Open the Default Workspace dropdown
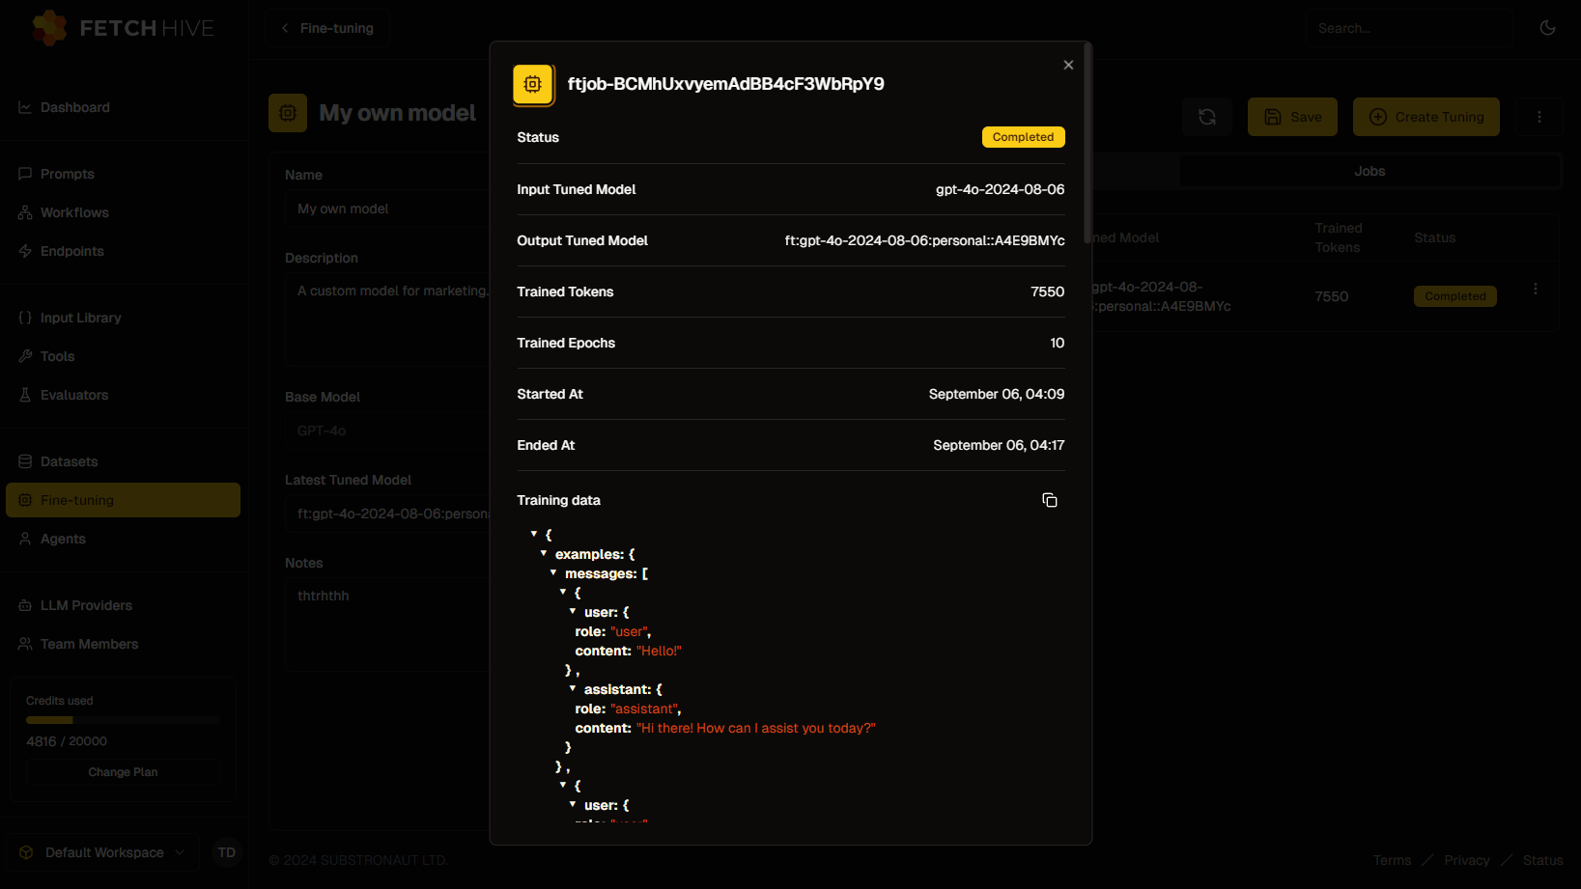 (x=103, y=852)
